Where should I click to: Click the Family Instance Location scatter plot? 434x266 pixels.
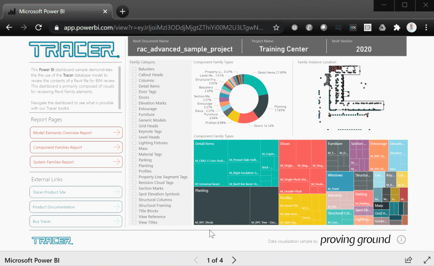point(351,97)
